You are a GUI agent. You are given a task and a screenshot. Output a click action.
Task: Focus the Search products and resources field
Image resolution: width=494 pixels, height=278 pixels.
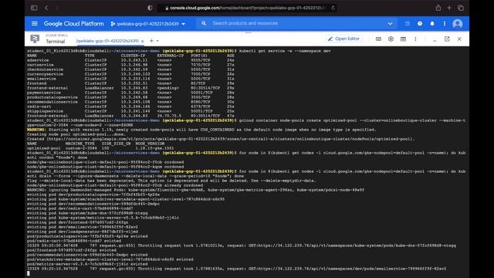click(x=296, y=23)
